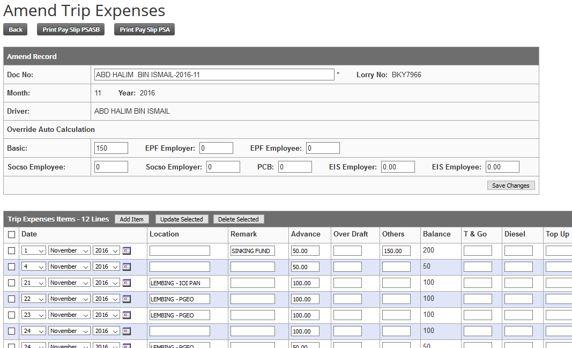
Task: Open calendar icon on 21 November row
Action: pyautogui.click(x=127, y=283)
